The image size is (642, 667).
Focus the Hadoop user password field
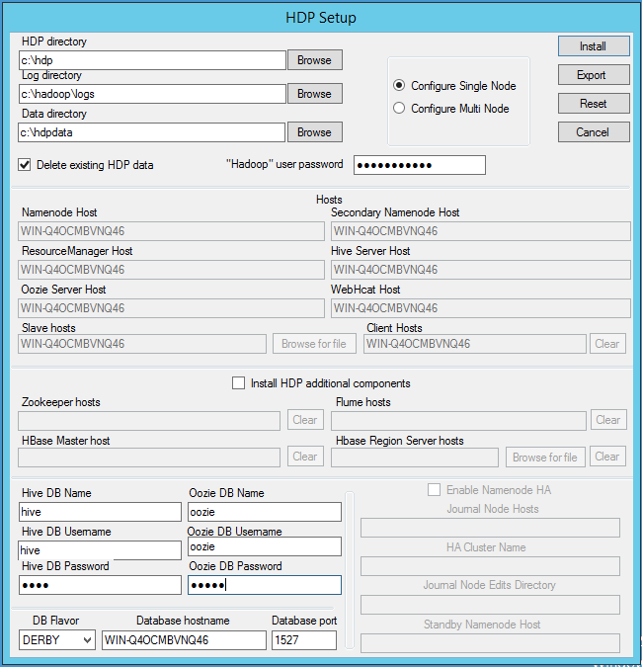[x=420, y=165]
